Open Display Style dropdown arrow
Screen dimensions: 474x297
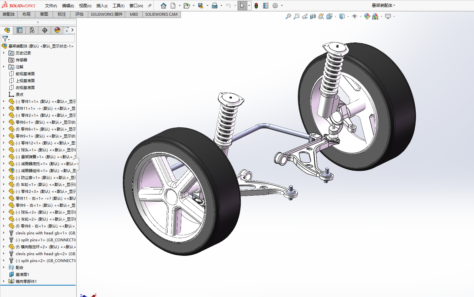coord(348,16)
